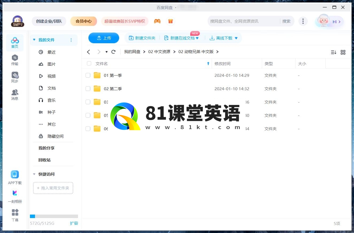Image resolution: width=354 pixels, height=233 pixels.
Task: Go forward with the right arrow
Action: pyautogui.click(x=99, y=52)
